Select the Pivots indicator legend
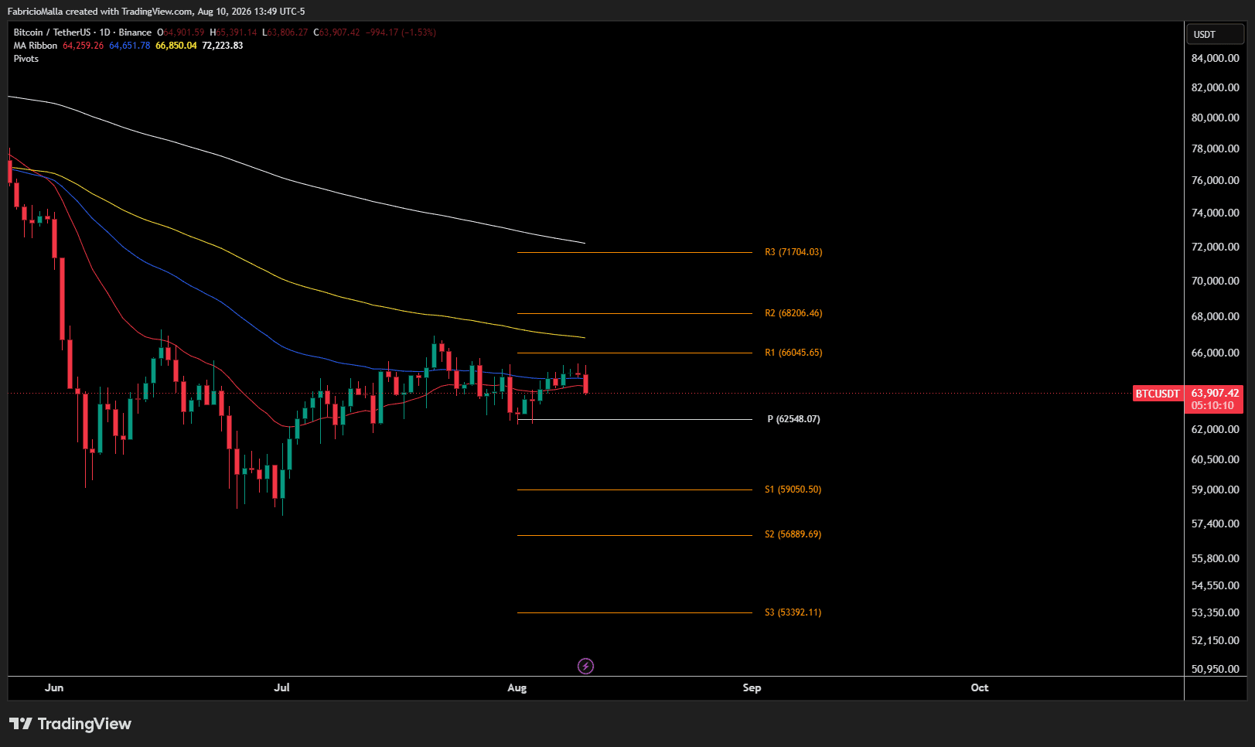Image resolution: width=1255 pixels, height=747 pixels. pyautogui.click(x=26, y=59)
